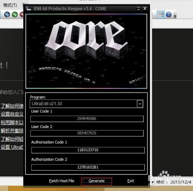The width and height of the screenshot is (193, 191).
Task: Click the 了解如何轻 link in UltraEdit
Action: point(12,139)
